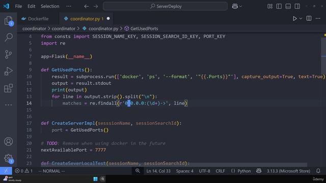Screen dimensions: 326x183
Task: Click the zoom magnifier status bar icon
Action: pos(138,171)
